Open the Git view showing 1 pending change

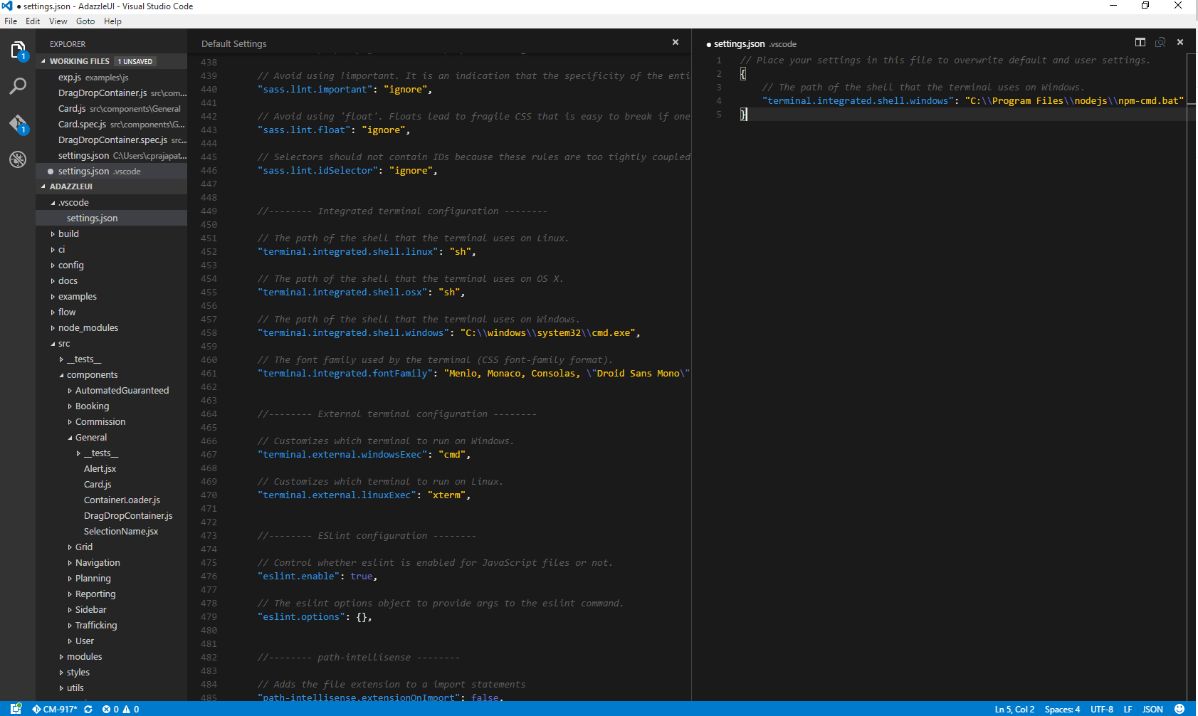tap(18, 122)
